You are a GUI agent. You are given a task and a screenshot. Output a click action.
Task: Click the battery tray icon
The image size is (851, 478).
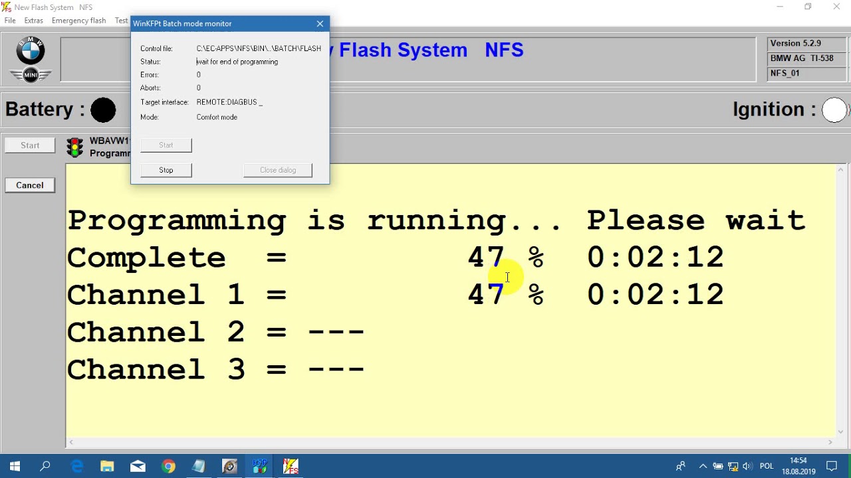(718, 466)
